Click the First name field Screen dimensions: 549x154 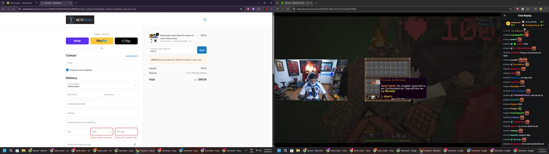83,95
